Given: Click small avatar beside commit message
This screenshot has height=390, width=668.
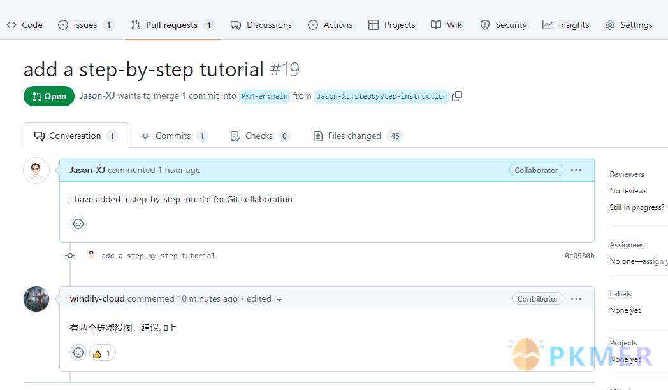Looking at the screenshot, I should pos(91,254).
